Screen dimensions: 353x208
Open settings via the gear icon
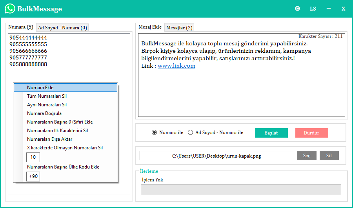pyautogui.click(x=298, y=9)
